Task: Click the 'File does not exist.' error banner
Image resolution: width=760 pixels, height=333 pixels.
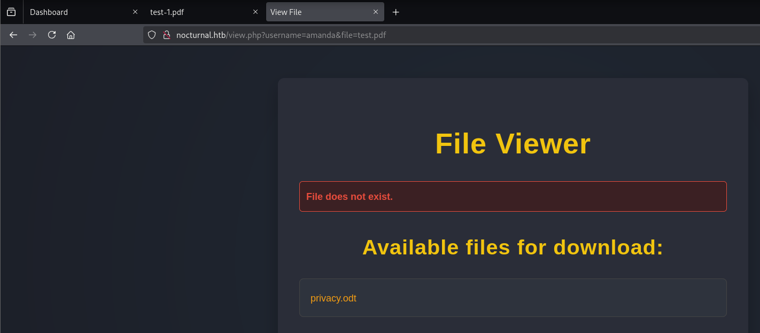Action: pyautogui.click(x=513, y=196)
